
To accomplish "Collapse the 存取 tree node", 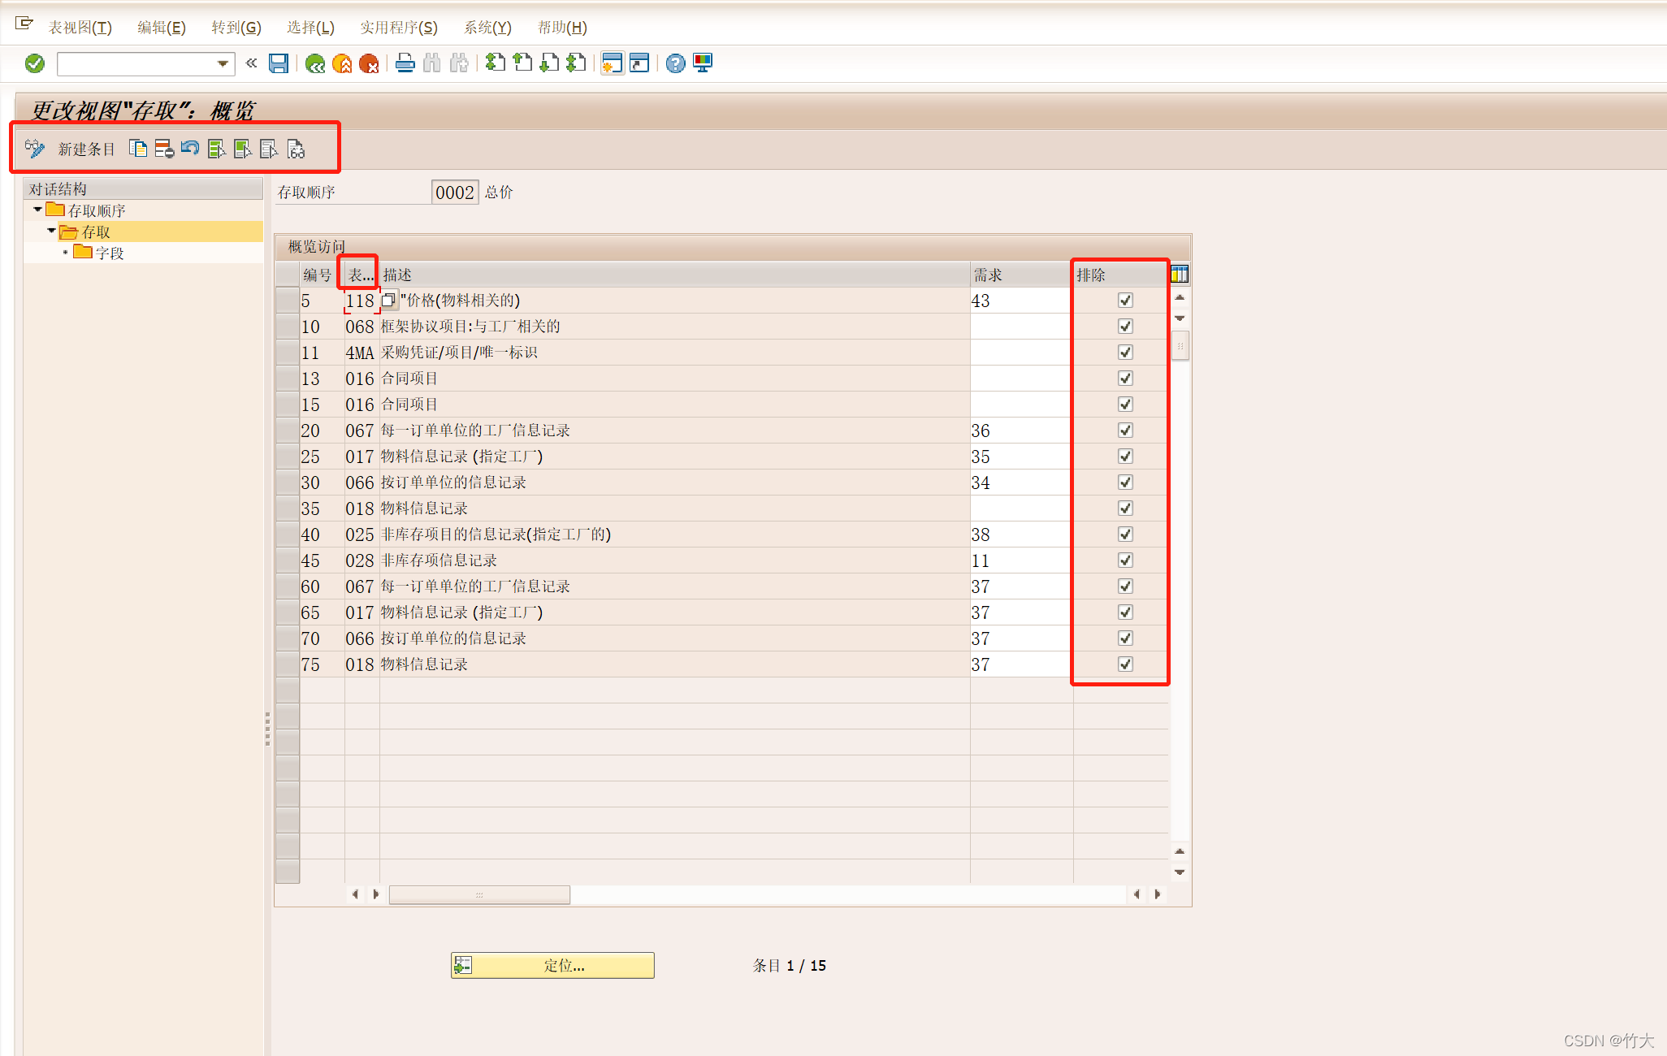I will [x=51, y=232].
